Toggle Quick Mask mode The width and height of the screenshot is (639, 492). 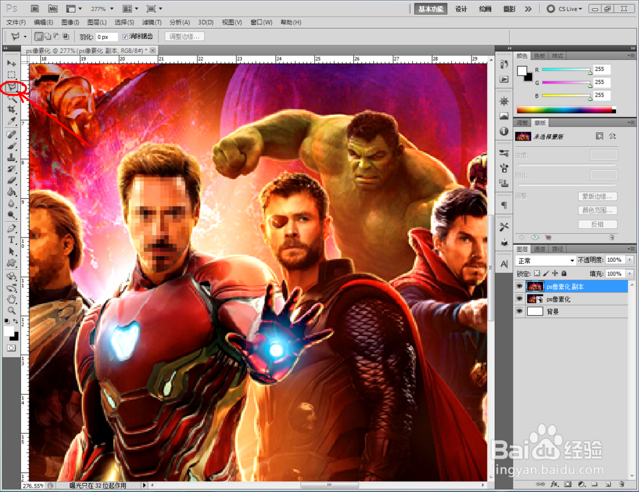coord(12,348)
